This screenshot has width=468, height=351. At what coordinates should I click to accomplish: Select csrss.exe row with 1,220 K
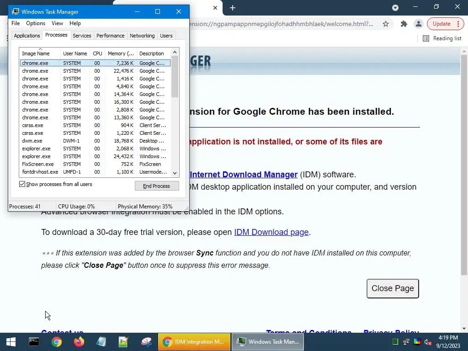pyautogui.click(x=95, y=133)
